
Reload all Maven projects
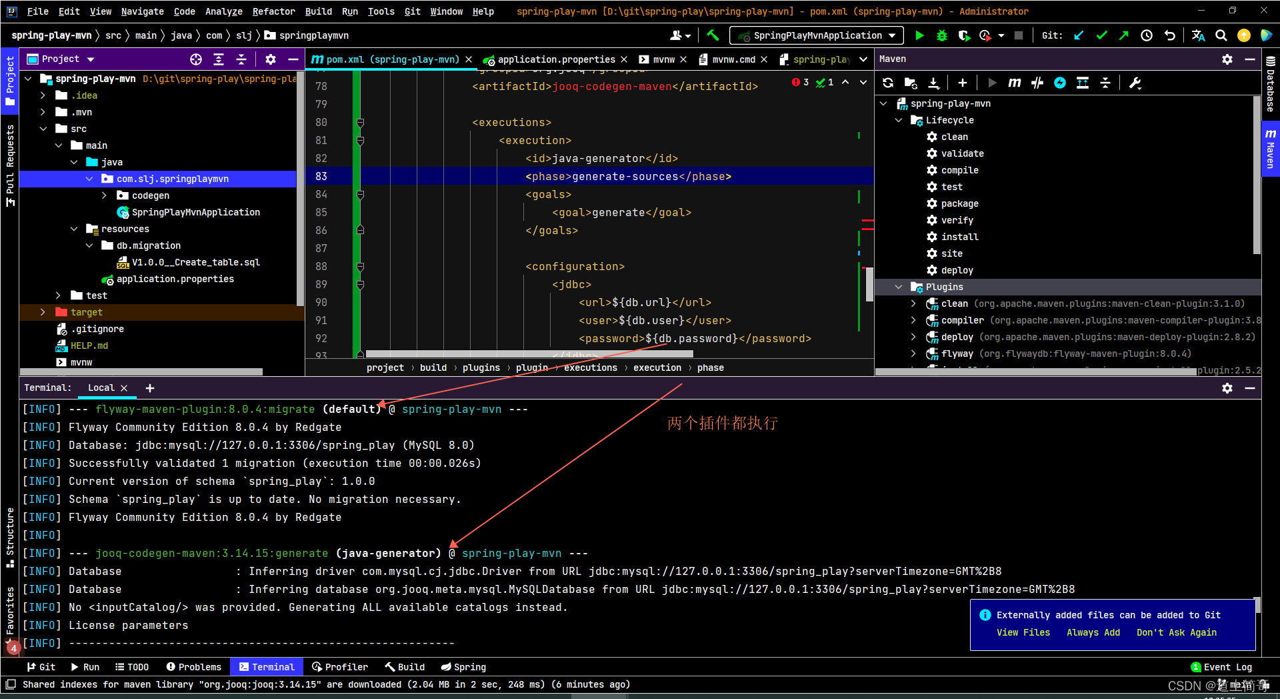887,83
